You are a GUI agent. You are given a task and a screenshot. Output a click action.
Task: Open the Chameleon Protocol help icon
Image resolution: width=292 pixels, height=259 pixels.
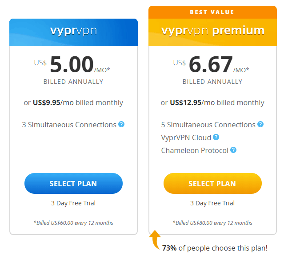[233, 150]
